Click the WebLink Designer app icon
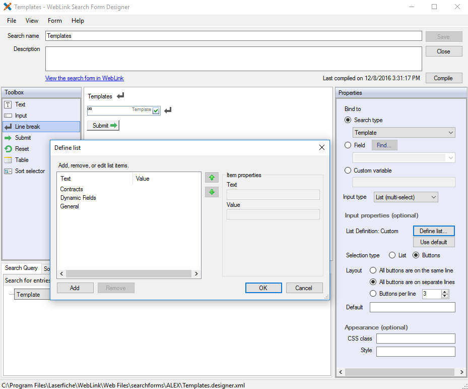Viewport: 468px width, 389px height. click(8, 7)
